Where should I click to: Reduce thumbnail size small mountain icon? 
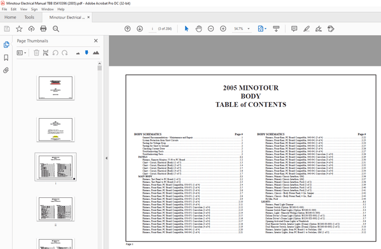coord(78,53)
